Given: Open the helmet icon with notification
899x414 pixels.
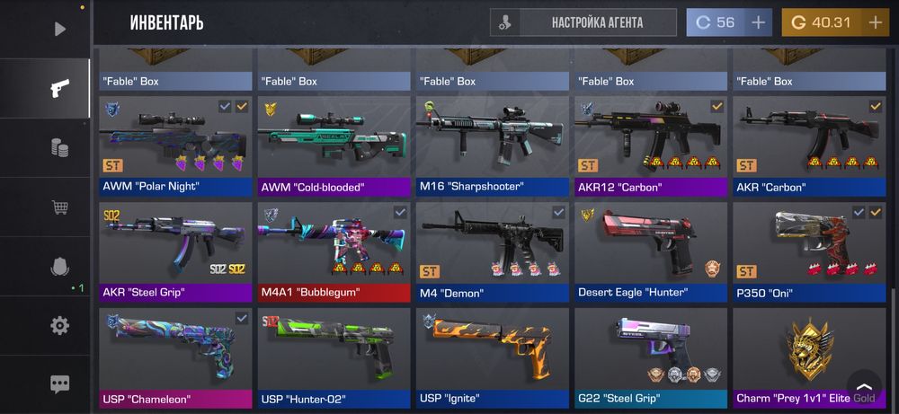Looking at the screenshot, I should (59, 266).
